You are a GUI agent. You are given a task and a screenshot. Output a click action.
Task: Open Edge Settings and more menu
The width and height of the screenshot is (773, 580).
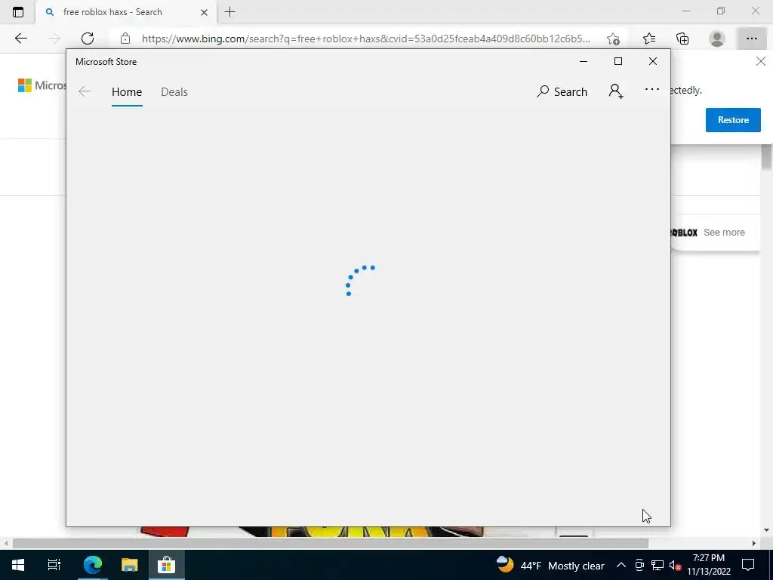[751, 39]
